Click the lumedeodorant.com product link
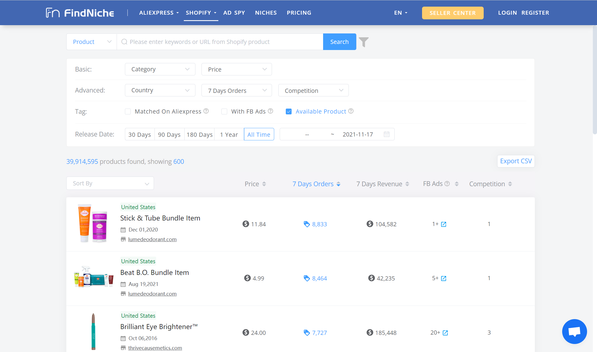This screenshot has width=597, height=352. coord(153,239)
